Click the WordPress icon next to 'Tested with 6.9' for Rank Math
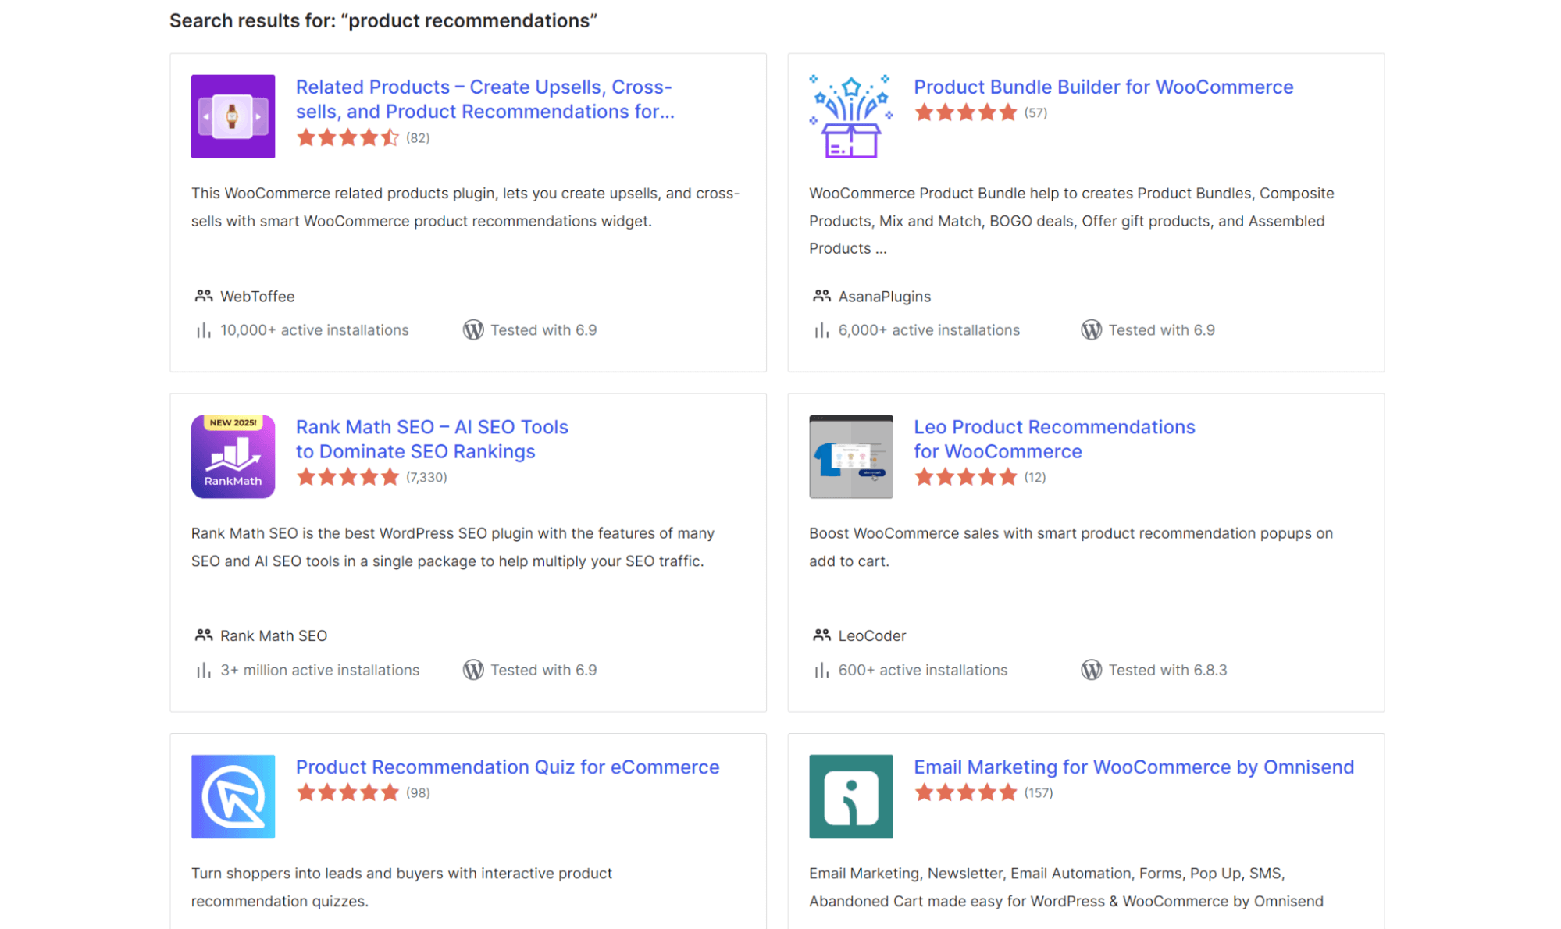This screenshot has height=929, width=1561. pyautogui.click(x=472, y=670)
